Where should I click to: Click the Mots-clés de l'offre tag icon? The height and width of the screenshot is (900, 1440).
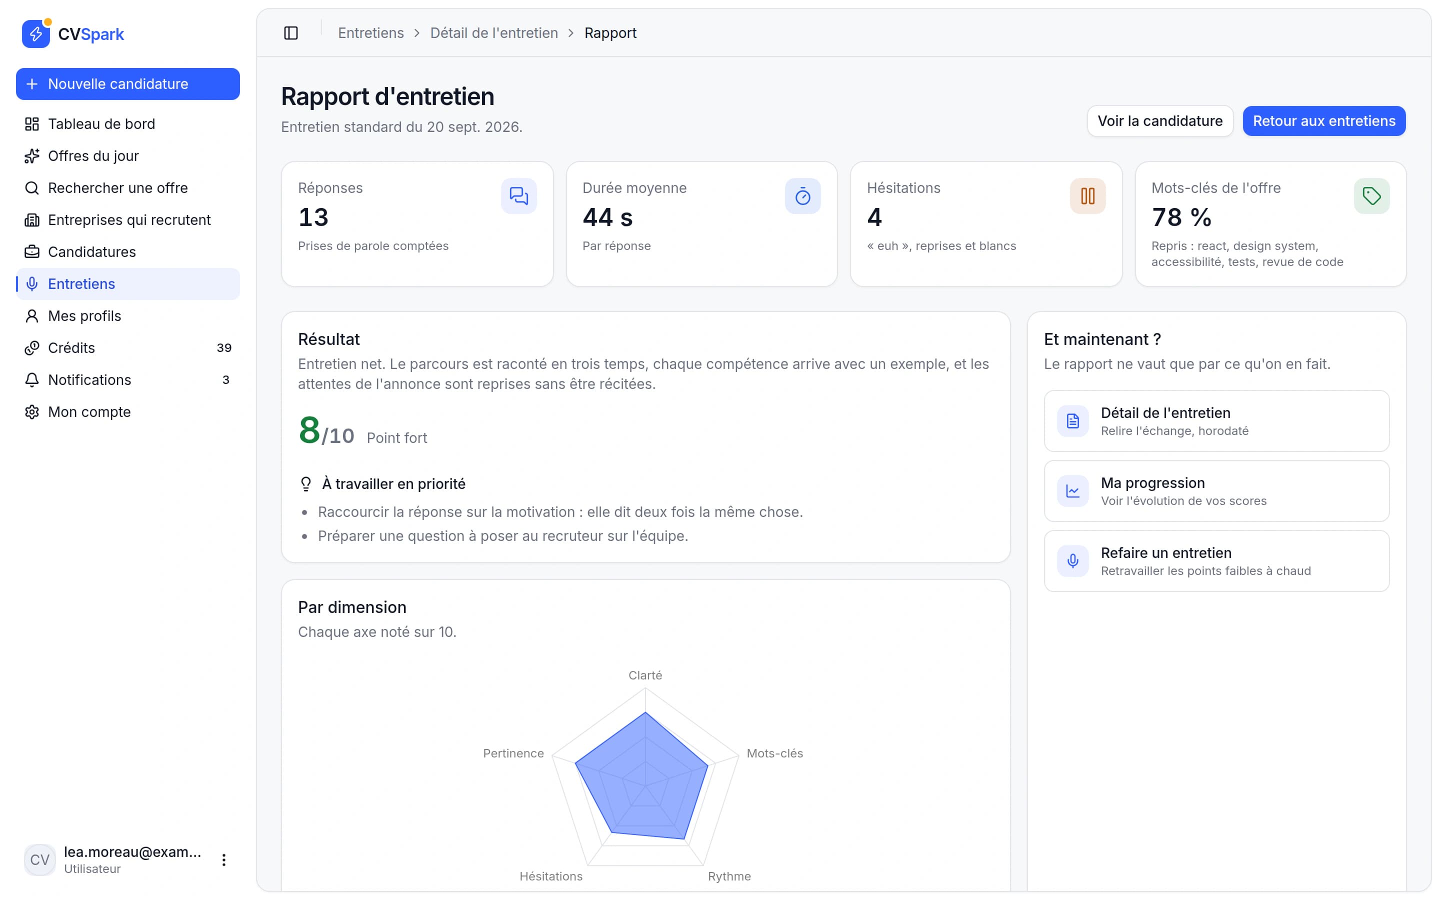(1371, 196)
